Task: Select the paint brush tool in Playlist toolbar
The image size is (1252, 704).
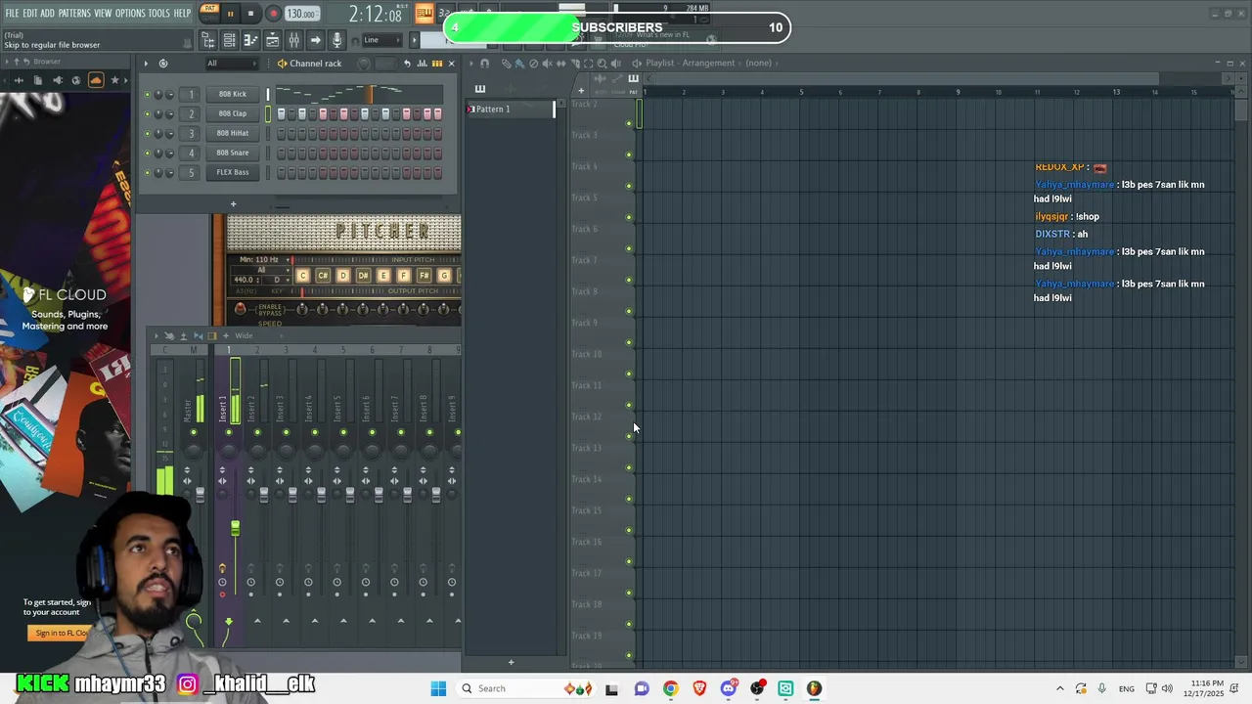Action: [x=519, y=64]
